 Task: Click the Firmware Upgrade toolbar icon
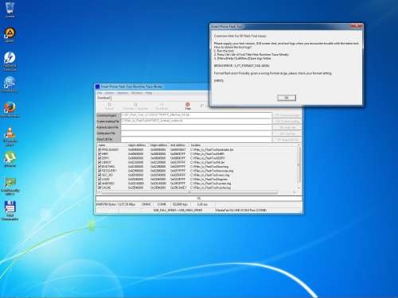pos(135,106)
